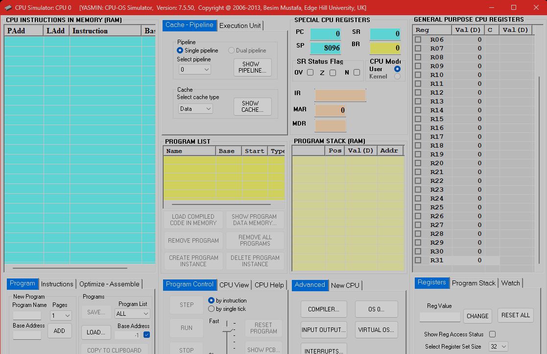Click RESET ALL to clear registers

pyautogui.click(x=516, y=315)
